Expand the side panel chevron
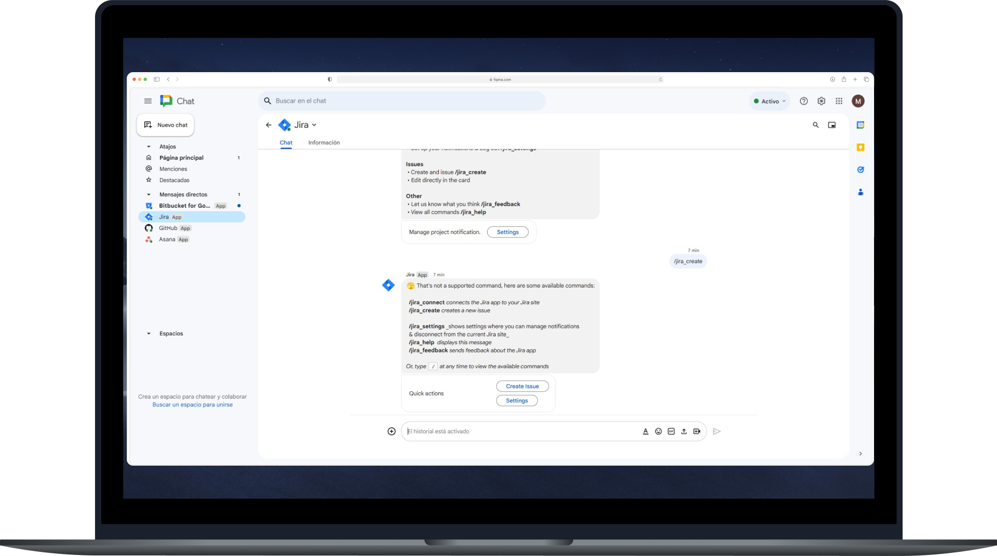 (x=860, y=454)
